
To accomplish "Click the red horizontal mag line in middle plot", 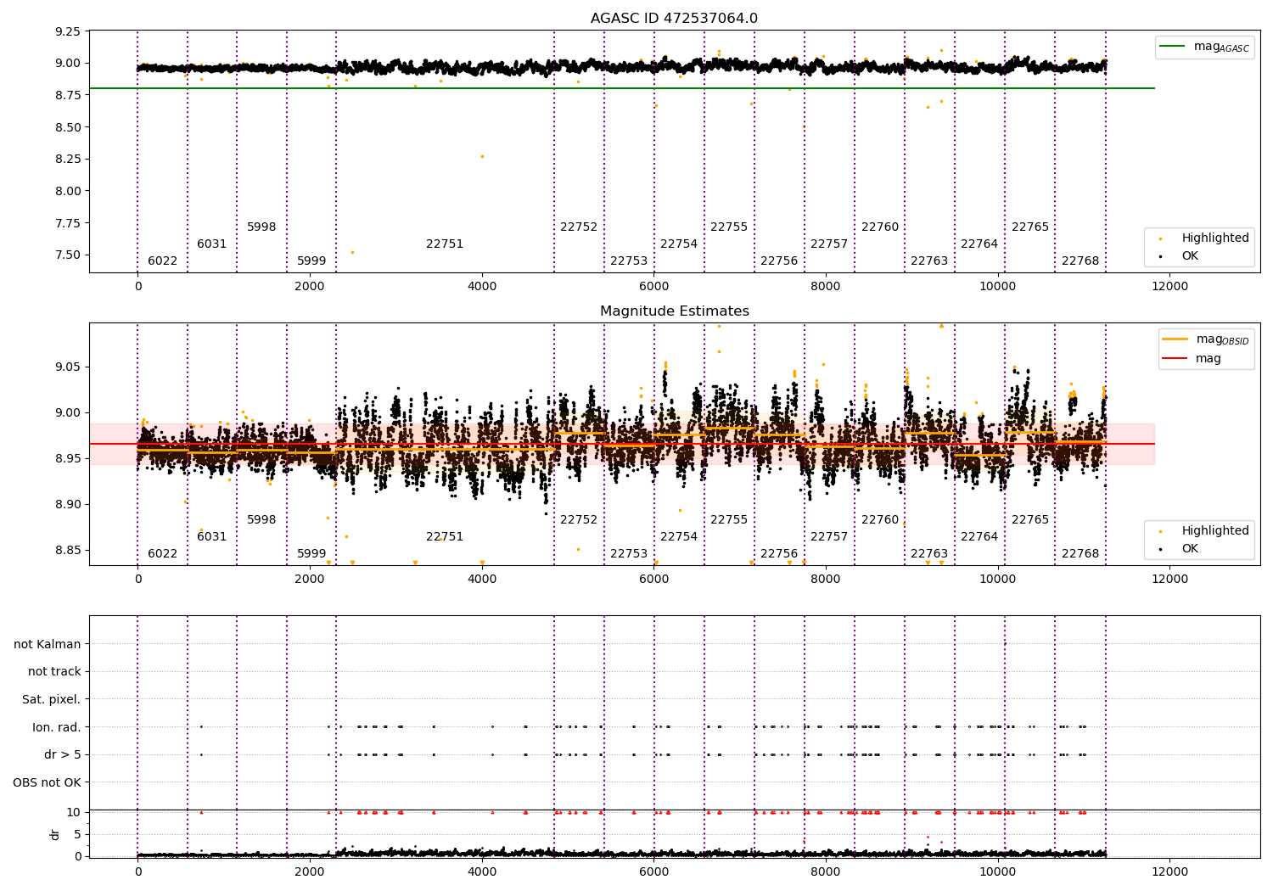I will 622,444.
